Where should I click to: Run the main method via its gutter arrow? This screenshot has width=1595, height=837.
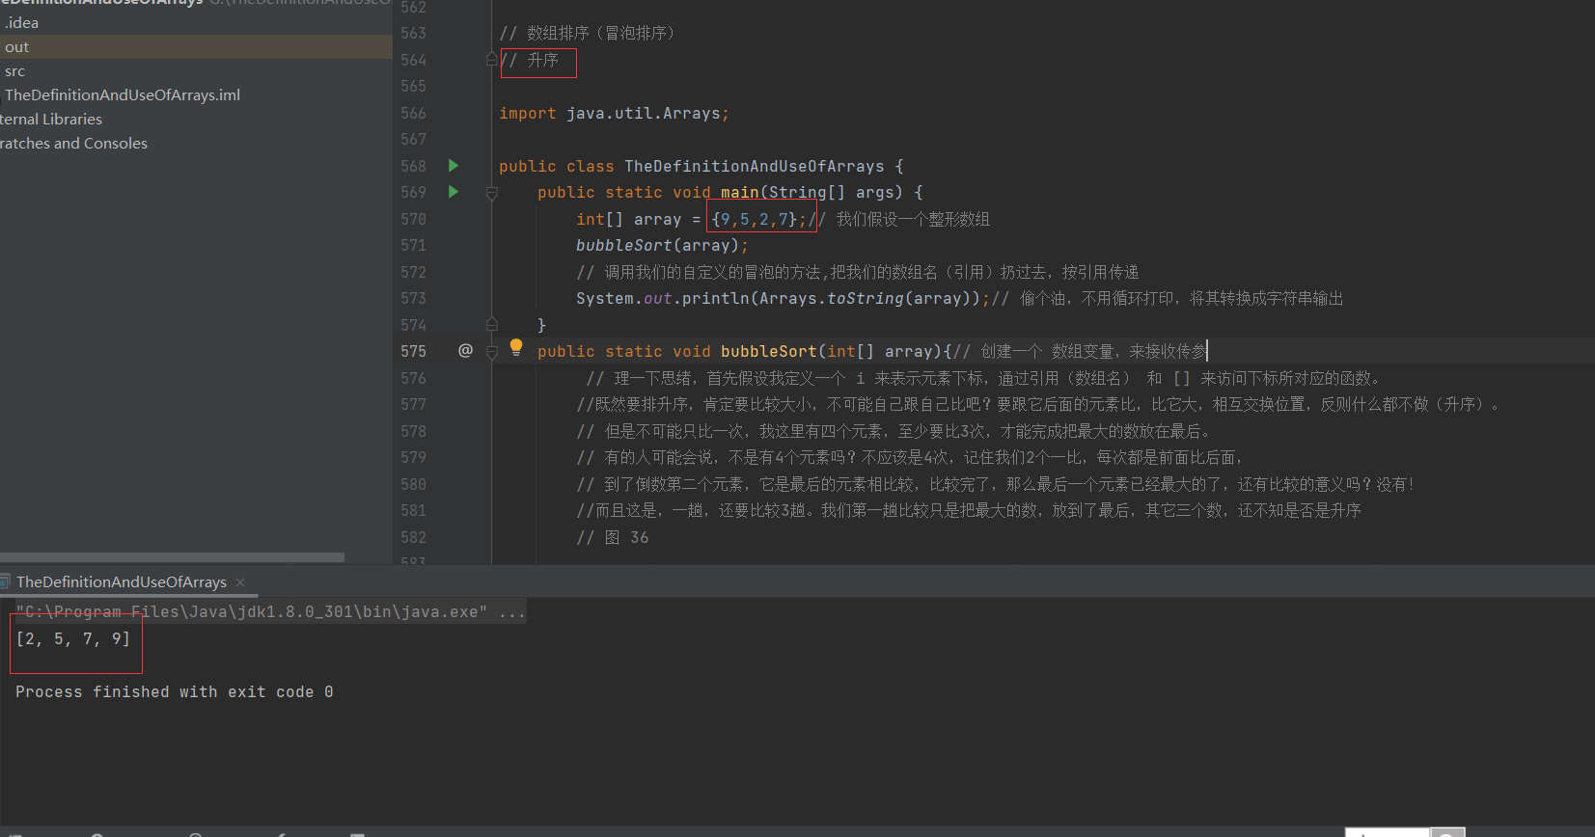(454, 192)
